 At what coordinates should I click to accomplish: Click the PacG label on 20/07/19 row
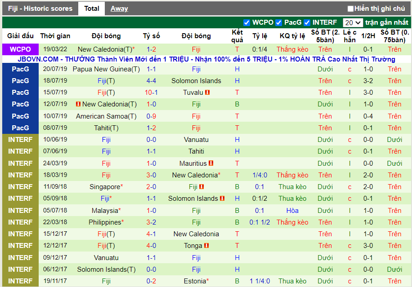click(20, 69)
